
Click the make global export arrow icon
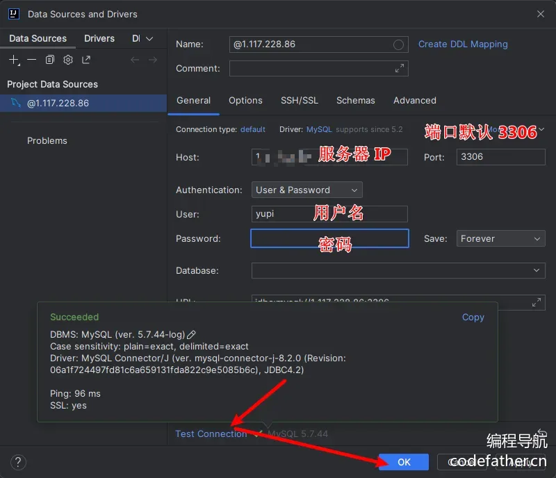pos(86,60)
